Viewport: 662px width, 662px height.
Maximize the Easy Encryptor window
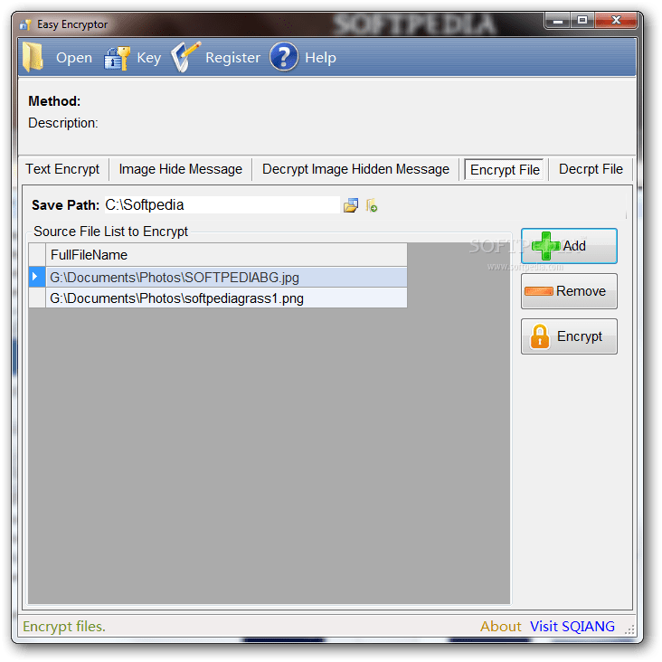click(582, 20)
